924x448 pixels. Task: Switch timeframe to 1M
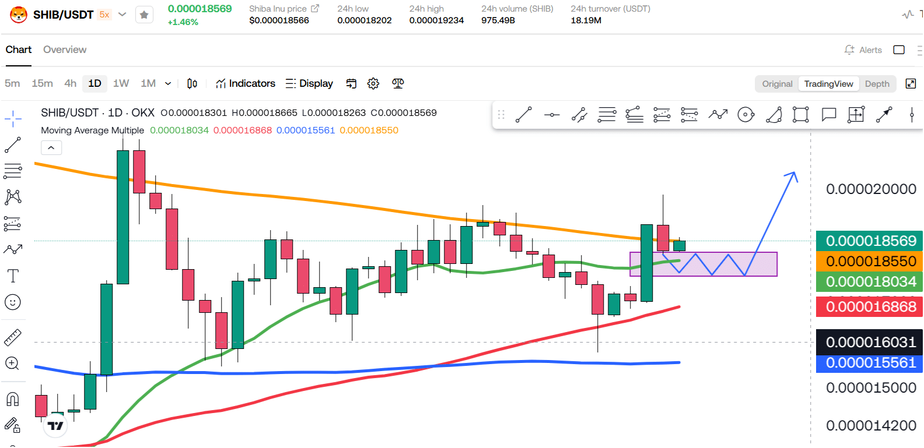click(x=148, y=83)
